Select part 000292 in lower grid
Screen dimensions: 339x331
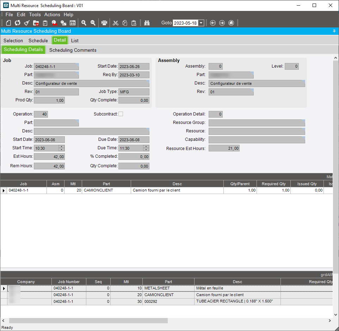168,301
